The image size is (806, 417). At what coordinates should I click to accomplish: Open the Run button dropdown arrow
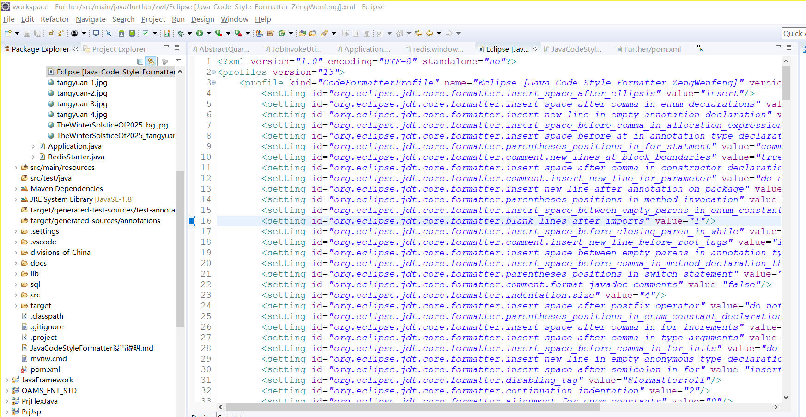pos(209,33)
